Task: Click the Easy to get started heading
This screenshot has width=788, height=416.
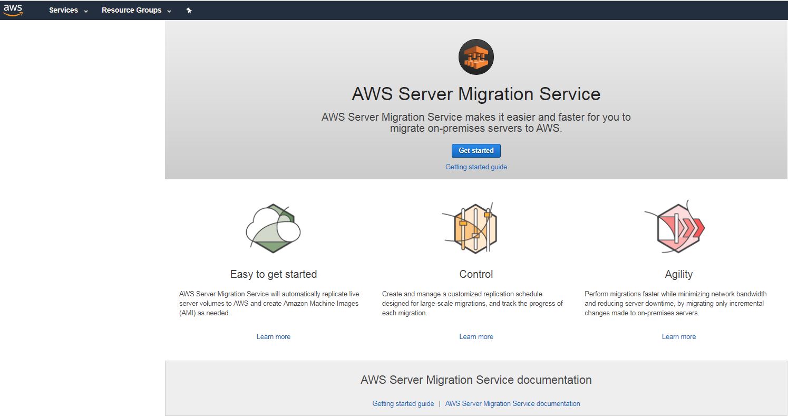Action: 273,274
